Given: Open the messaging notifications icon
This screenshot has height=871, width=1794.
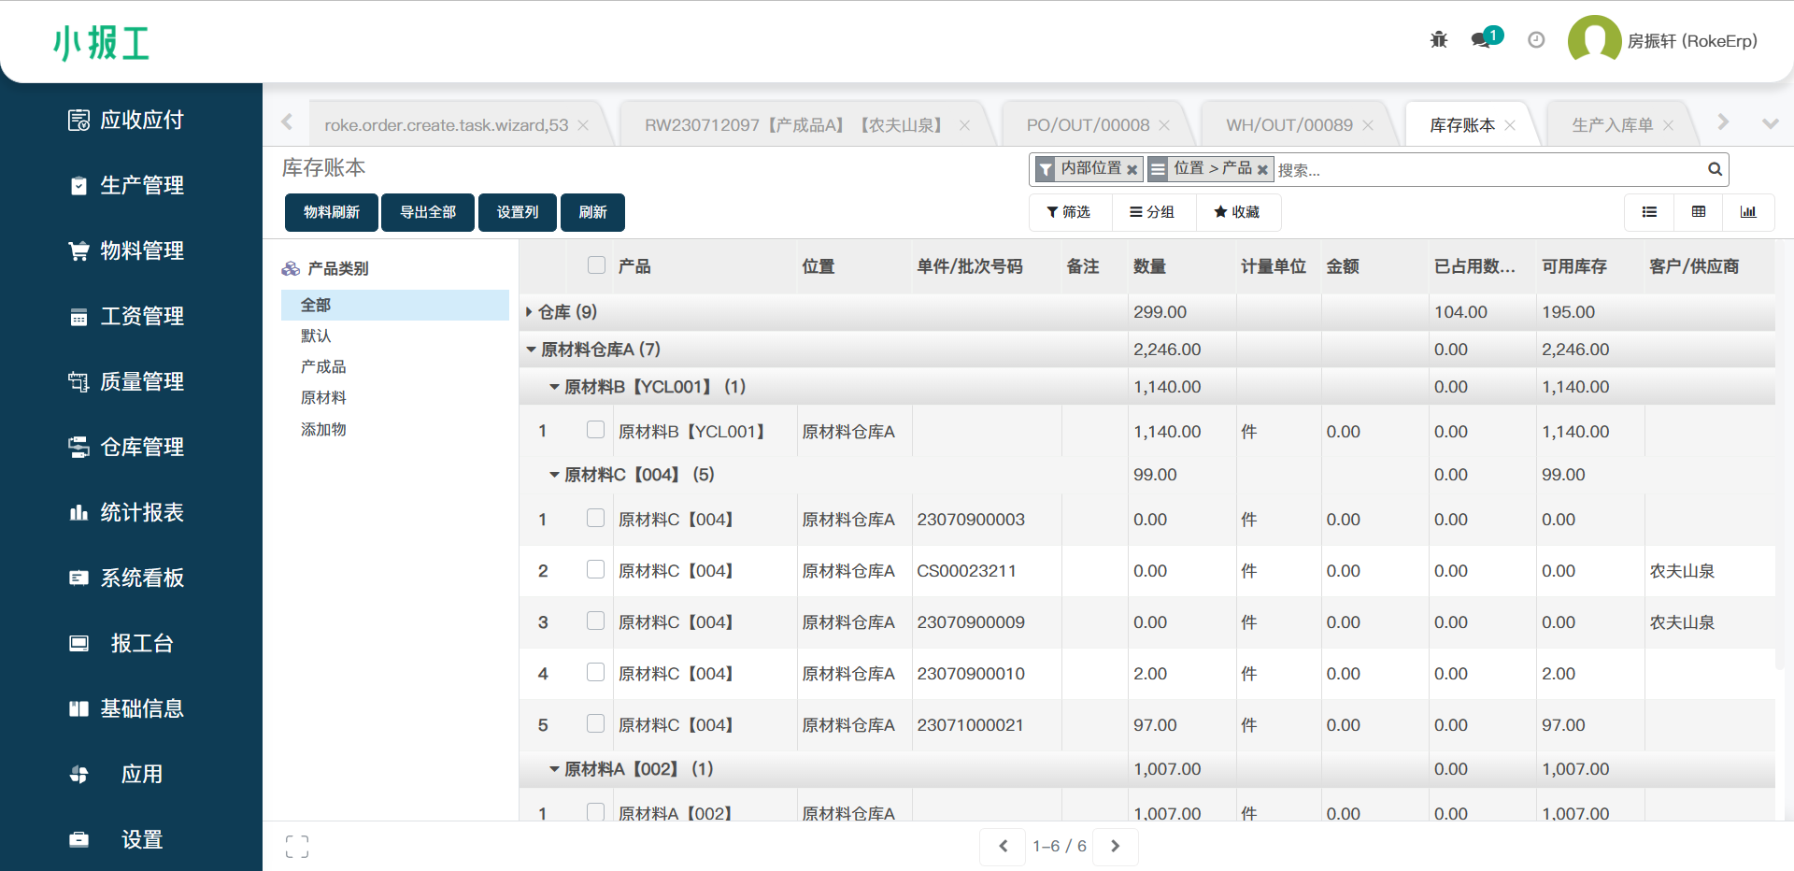Looking at the screenshot, I should click(1481, 41).
